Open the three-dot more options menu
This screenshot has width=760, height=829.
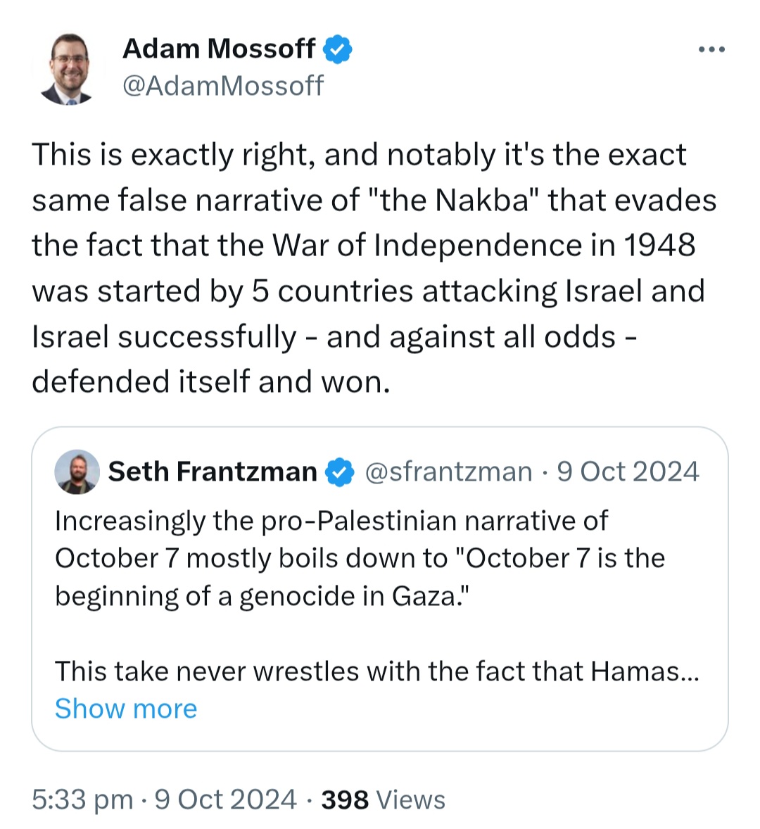click(711, 50)
